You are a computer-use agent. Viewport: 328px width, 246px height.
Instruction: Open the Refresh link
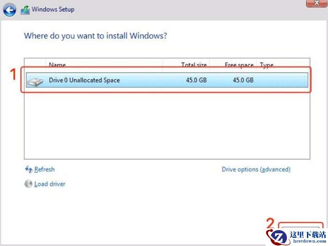point(45,169)
